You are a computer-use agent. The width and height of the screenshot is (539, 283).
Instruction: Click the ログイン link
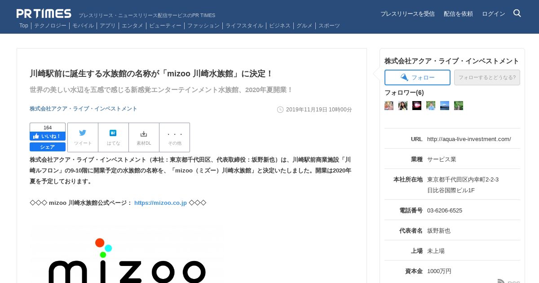coord(494,14)
